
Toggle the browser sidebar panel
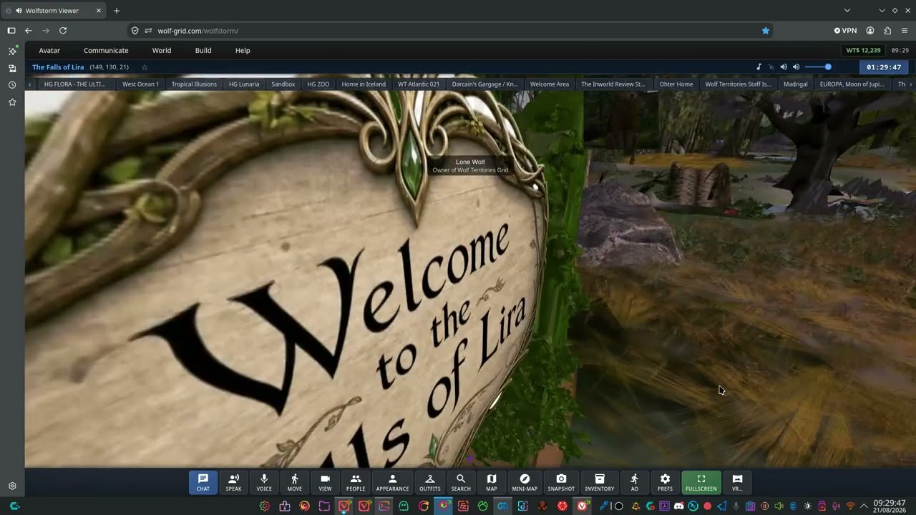(x=11, y=31)
